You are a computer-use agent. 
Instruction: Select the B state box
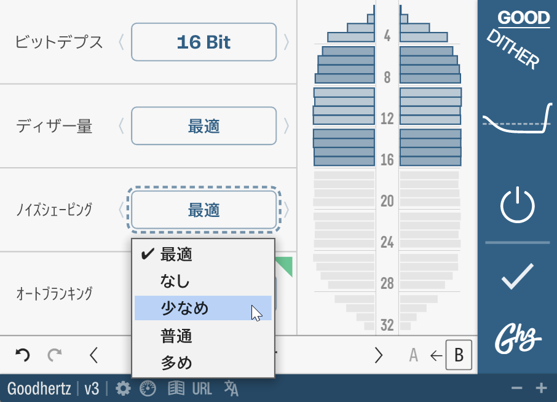coord(459,355)
